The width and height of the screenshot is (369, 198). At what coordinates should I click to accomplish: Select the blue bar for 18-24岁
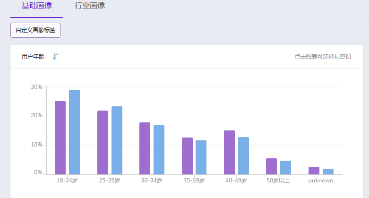74,132
